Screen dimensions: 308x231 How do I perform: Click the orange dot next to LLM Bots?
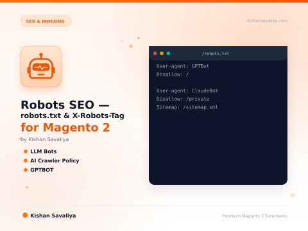pyautogui.click(x=26, y=151)
